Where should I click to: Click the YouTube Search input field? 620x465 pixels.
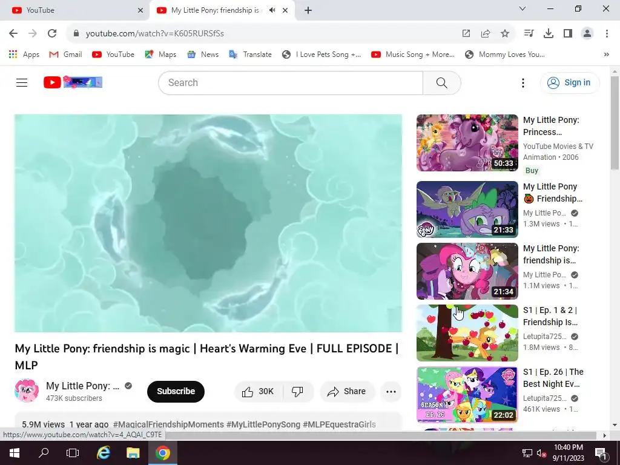[x=291, y=82]
